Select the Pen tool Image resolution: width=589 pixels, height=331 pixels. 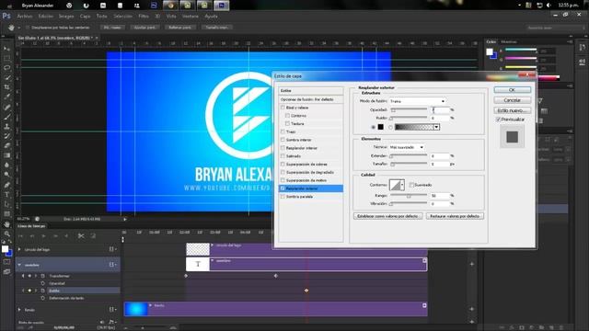pyautogui.click(x=6, y=185)
